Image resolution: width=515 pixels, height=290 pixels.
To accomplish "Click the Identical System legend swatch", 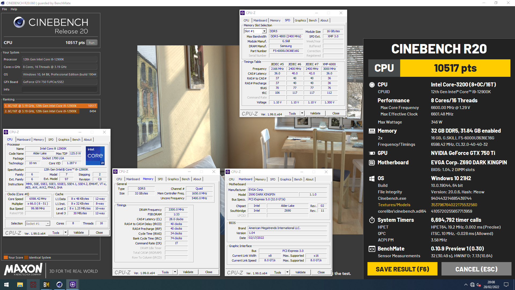I will 26,258.
